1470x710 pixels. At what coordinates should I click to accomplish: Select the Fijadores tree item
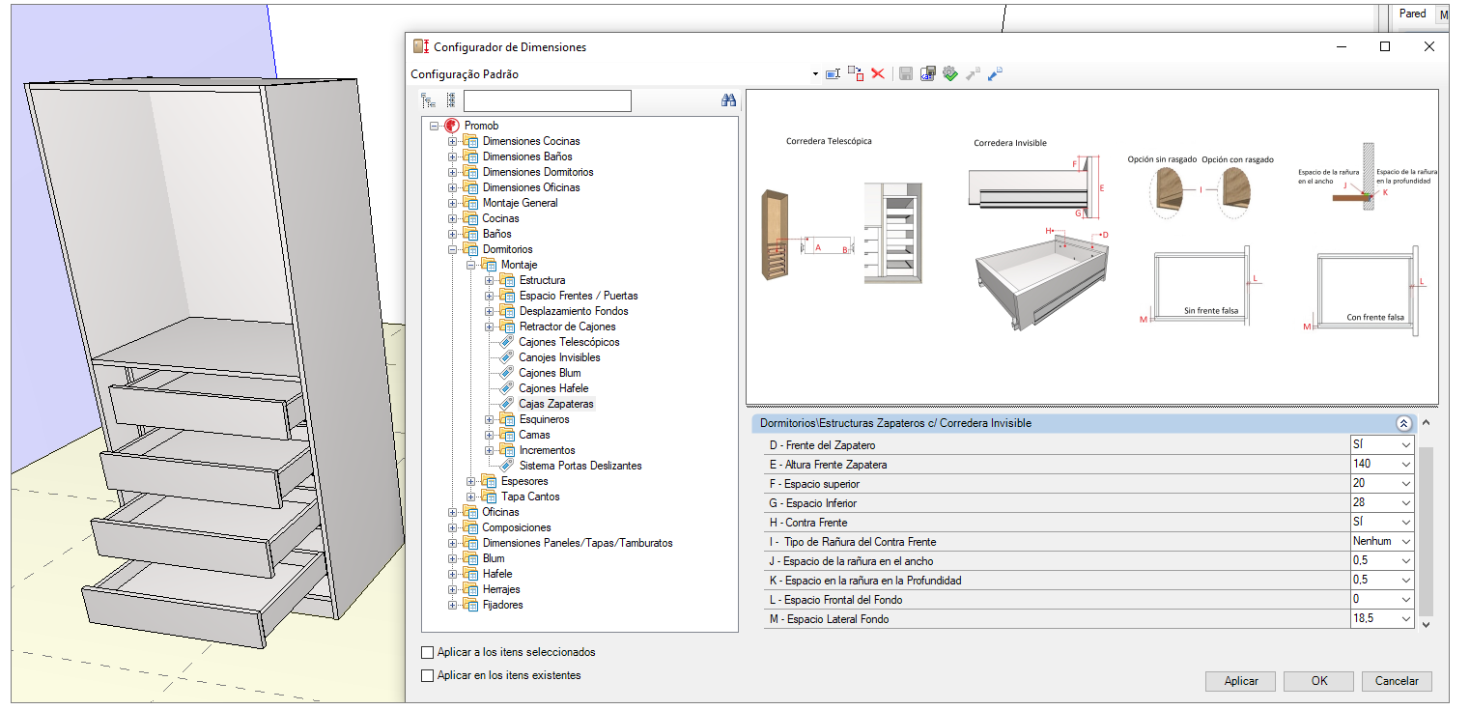click(x=502, y=605)
